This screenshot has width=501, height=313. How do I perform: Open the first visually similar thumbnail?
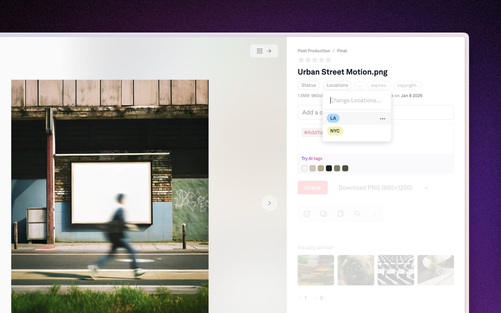click(316, 270)
